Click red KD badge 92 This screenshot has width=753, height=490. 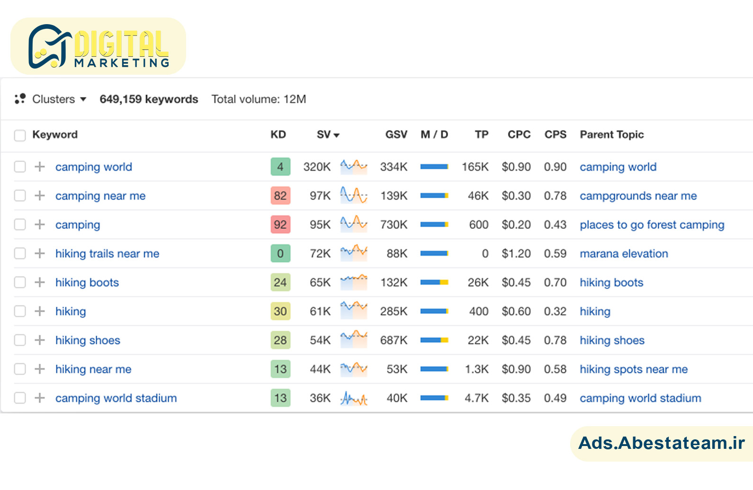click(280, 224)
